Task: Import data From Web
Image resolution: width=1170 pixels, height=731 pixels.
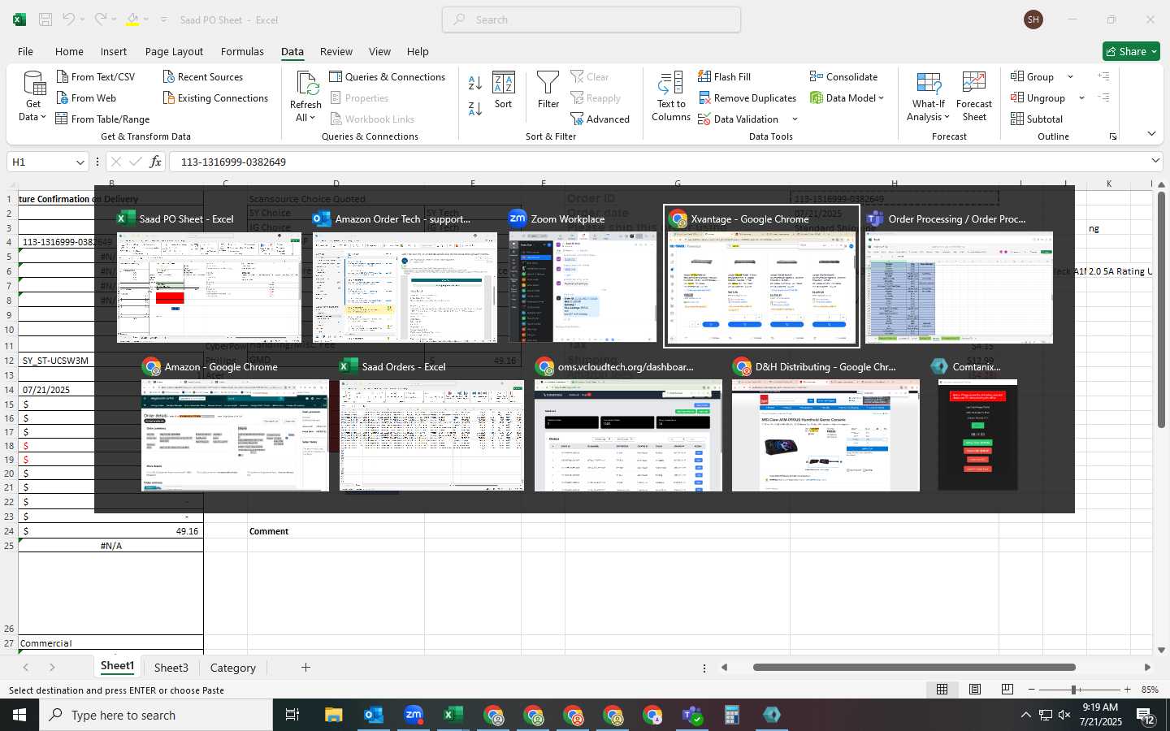Action: click(x=85, y=97)
